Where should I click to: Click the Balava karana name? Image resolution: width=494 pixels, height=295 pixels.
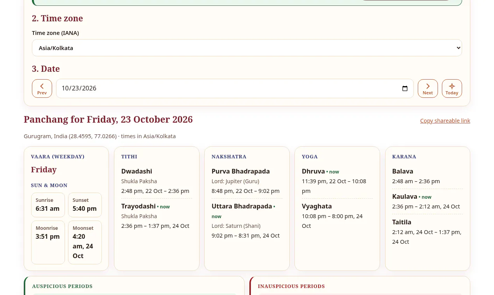pos(403,171)
